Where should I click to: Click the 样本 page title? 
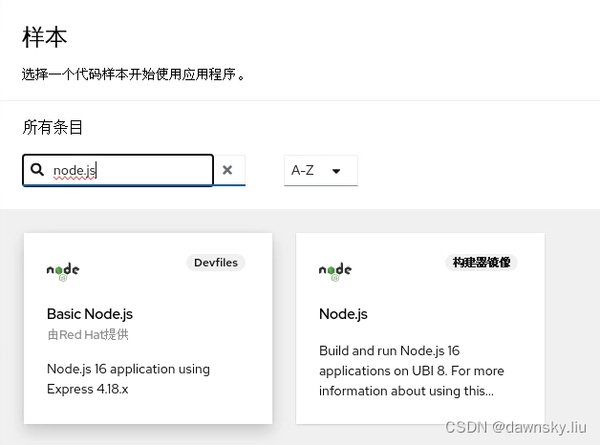[x=44, y=37]
